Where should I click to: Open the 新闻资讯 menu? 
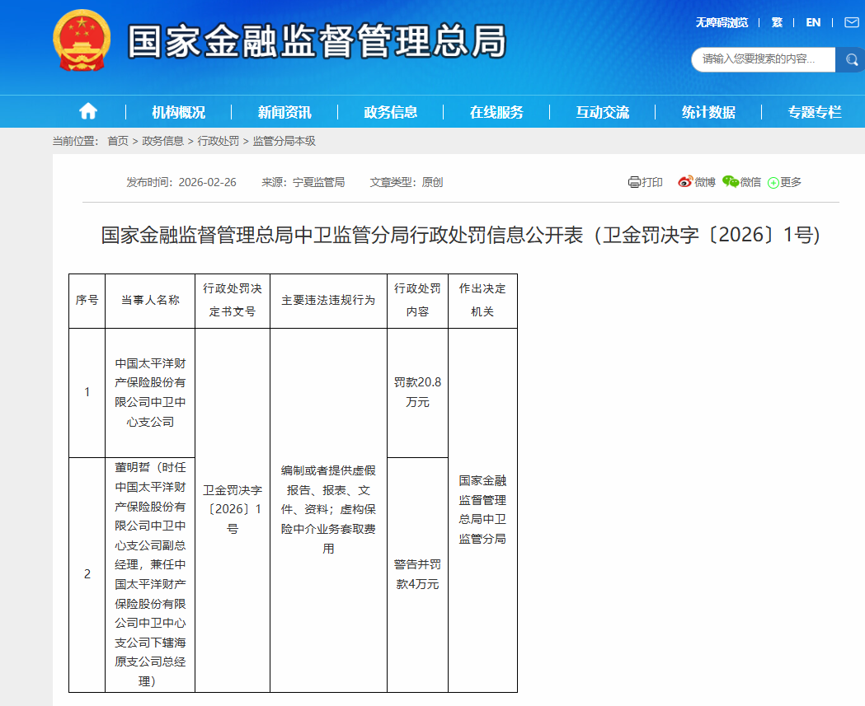pos(284,112)
